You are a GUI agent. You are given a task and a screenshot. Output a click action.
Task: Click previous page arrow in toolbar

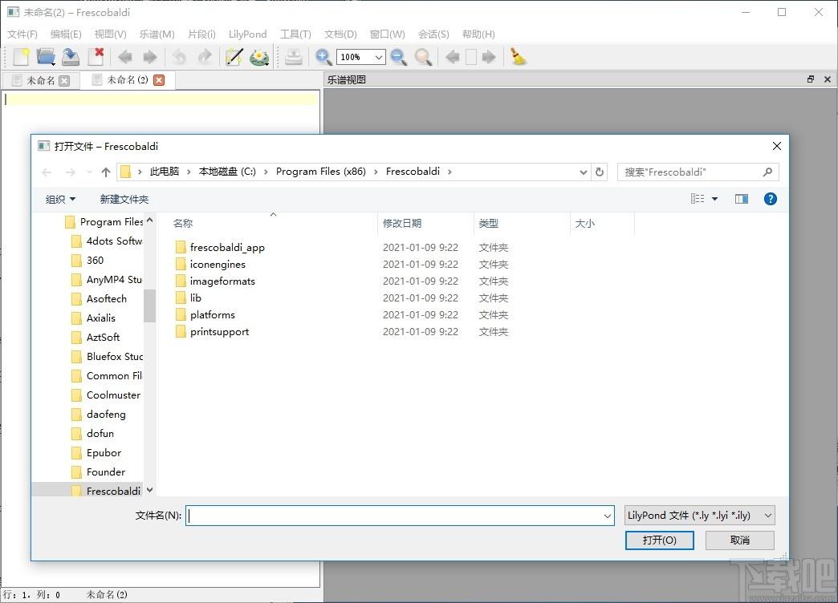point(453,57)
